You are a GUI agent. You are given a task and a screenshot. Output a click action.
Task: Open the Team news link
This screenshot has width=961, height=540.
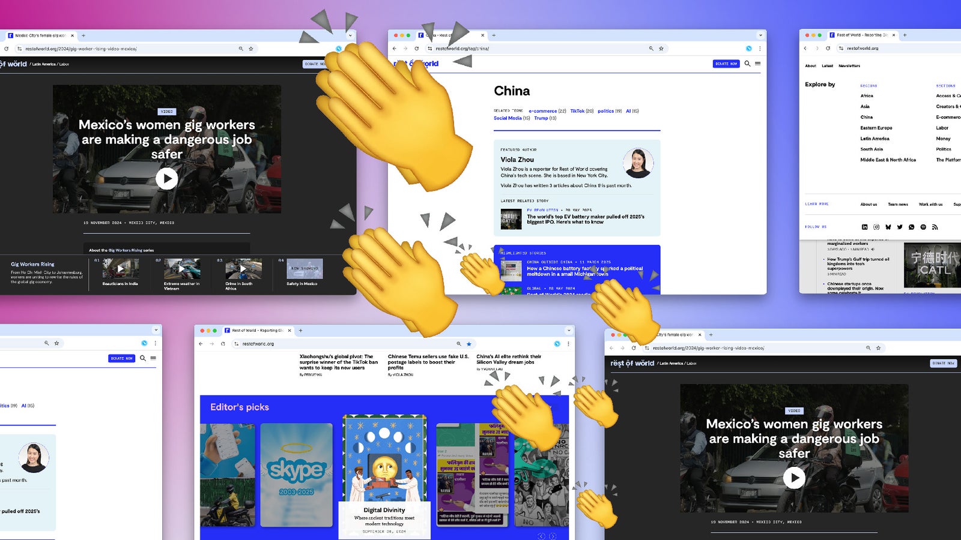pos(898,204)
